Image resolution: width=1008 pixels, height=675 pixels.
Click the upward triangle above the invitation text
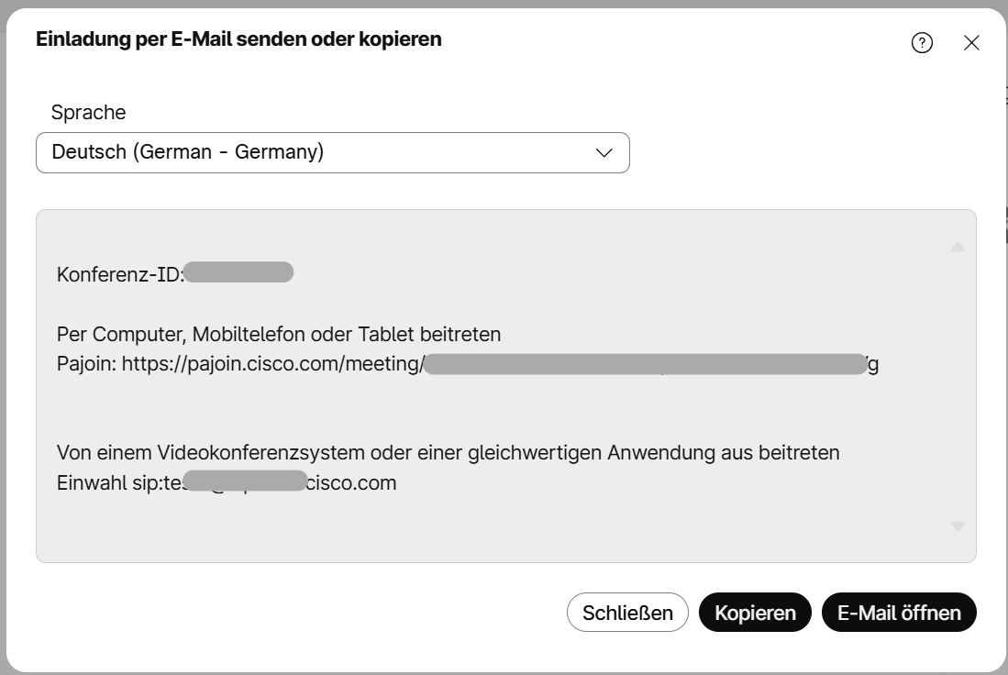coord(958,246)
